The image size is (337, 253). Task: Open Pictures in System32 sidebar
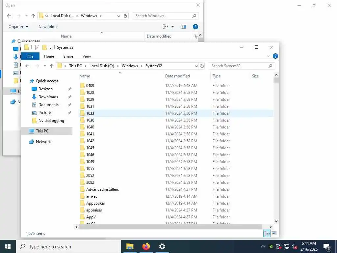[45, 113]
